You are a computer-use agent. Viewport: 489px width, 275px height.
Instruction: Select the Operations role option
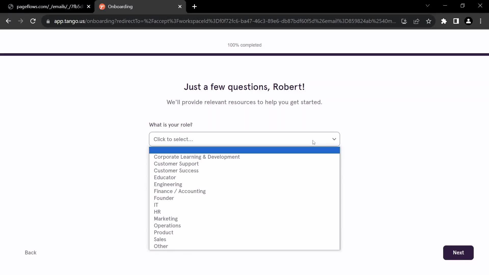coord(167,225)
